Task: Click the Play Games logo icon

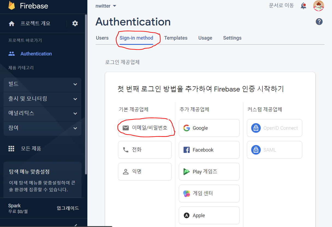Action: pos(186,172)
